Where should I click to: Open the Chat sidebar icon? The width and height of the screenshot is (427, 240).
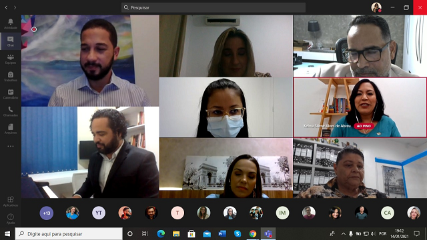(11, 41)
